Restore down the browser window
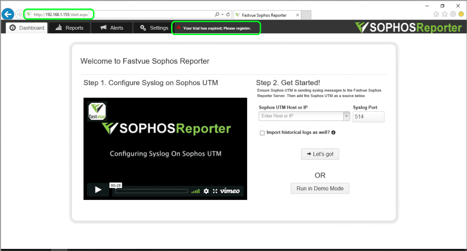Viewport: 467px width, 251px height. coord(442,5)
